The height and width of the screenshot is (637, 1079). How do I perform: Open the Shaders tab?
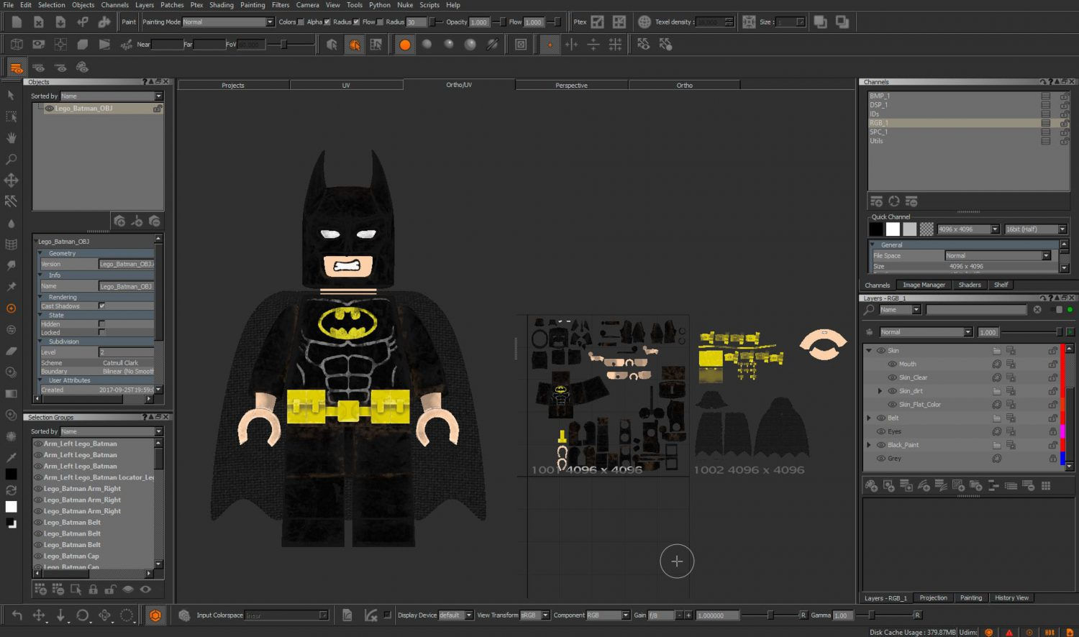970,285
